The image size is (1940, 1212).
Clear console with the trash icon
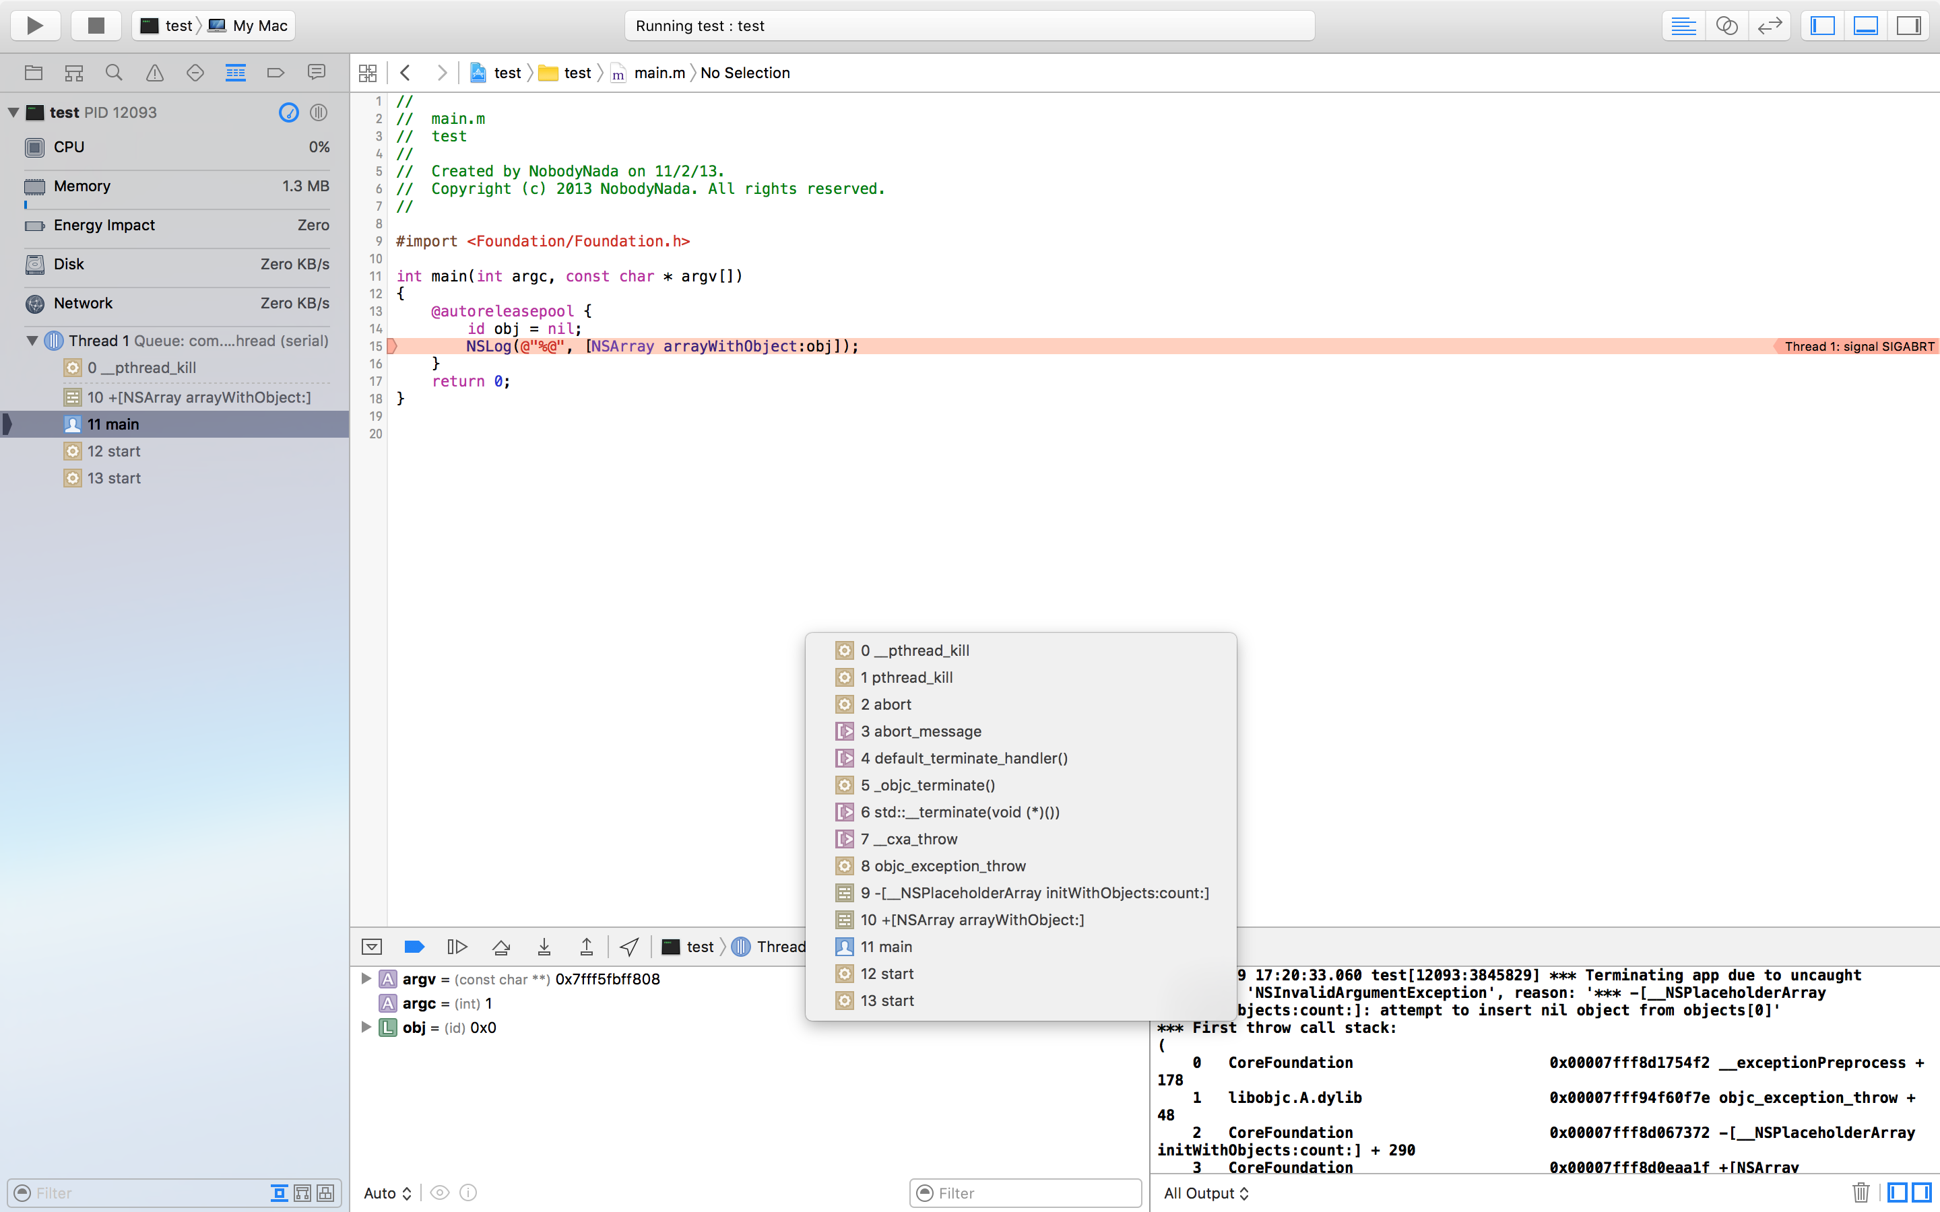1861,1192
